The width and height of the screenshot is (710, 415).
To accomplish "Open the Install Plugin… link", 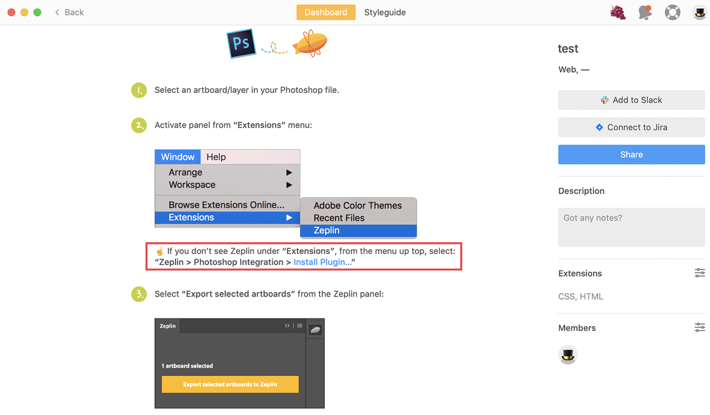I will (x=322, y=262).
